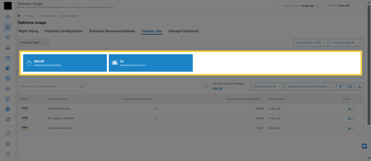Screen dimensions: 371x161
Task: Click the Cloud Accounts column header
Action: (x=57, y=99)
